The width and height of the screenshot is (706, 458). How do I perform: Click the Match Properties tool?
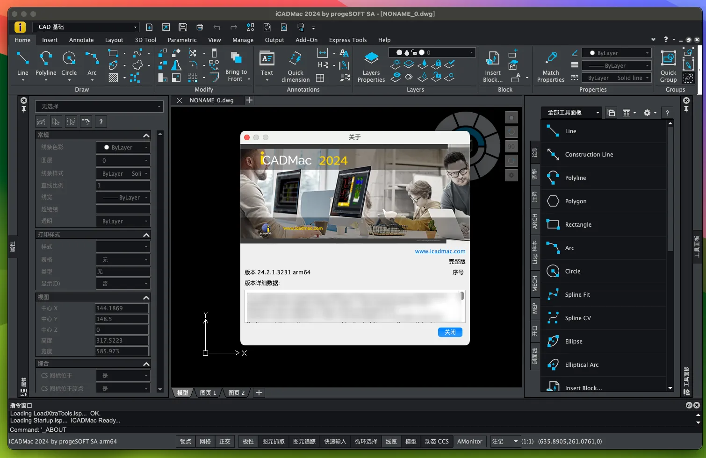(551, 66)
